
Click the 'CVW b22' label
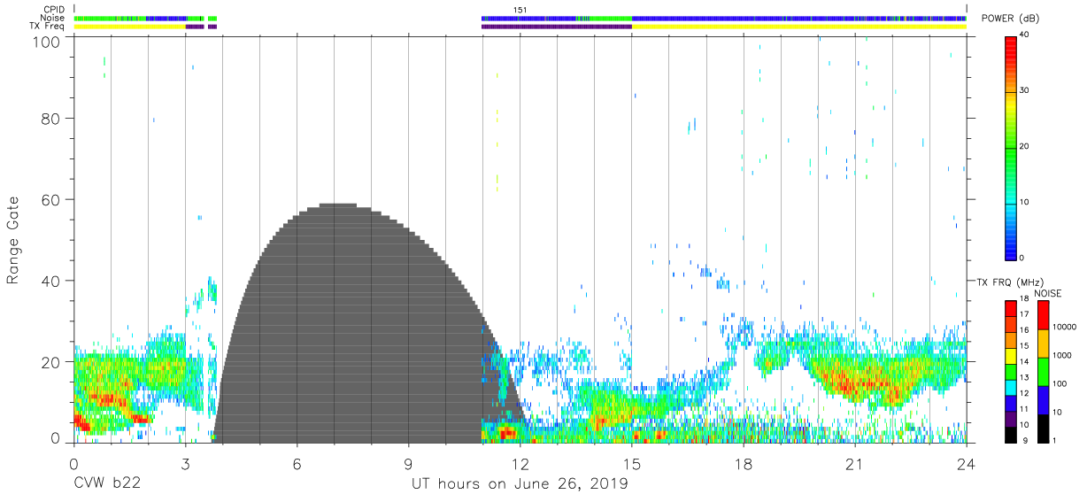click(x=105, y=484)
